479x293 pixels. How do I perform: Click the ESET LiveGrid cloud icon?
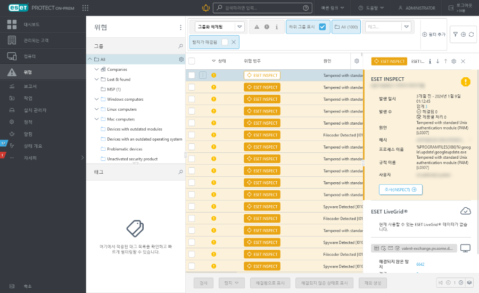point(465,211)
